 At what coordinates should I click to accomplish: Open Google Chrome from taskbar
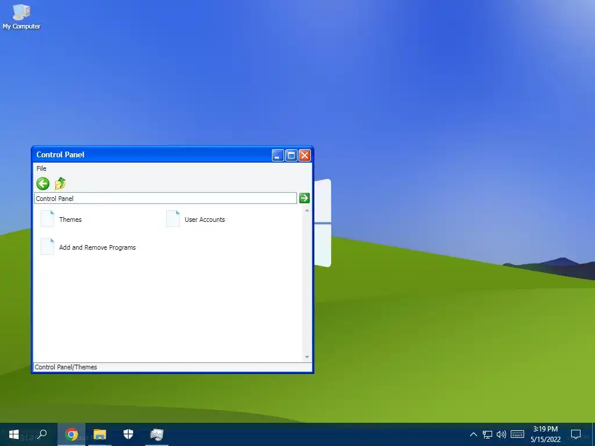(x=71, y=434)
